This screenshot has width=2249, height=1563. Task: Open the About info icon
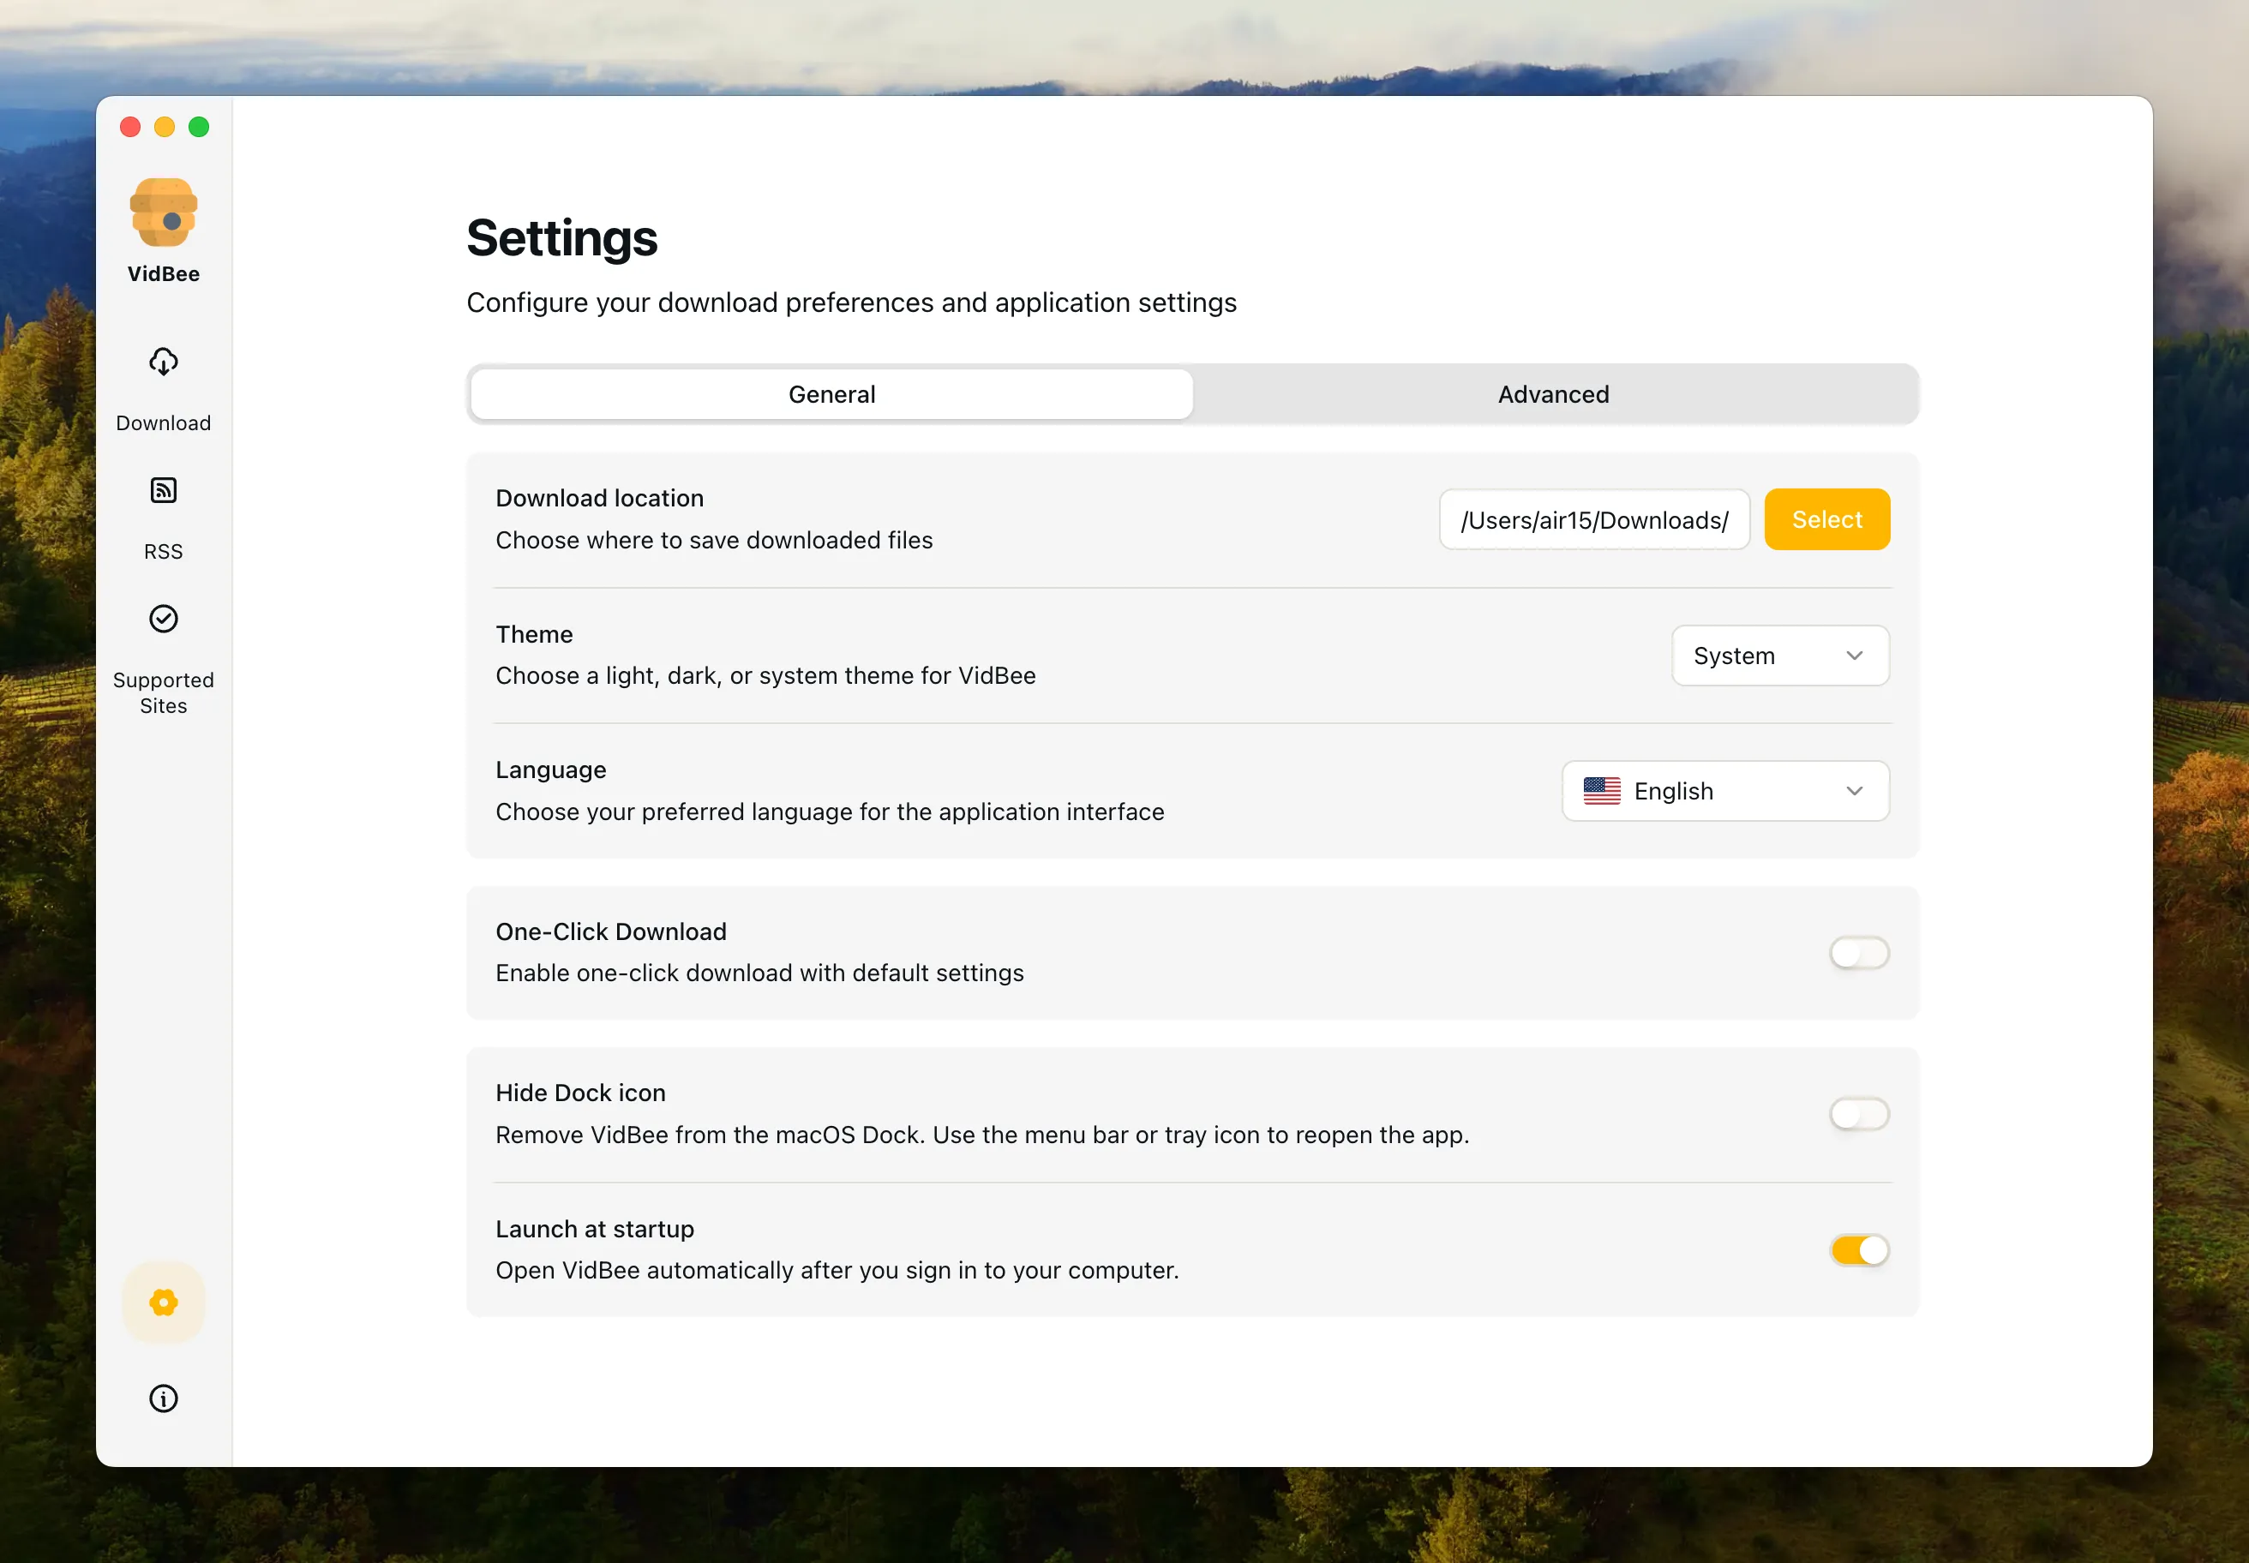pyautogui.click(x=163, y=1398)
